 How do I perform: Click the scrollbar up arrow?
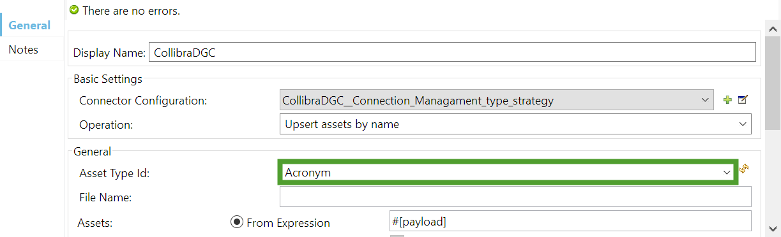click(x=773, y=27)
